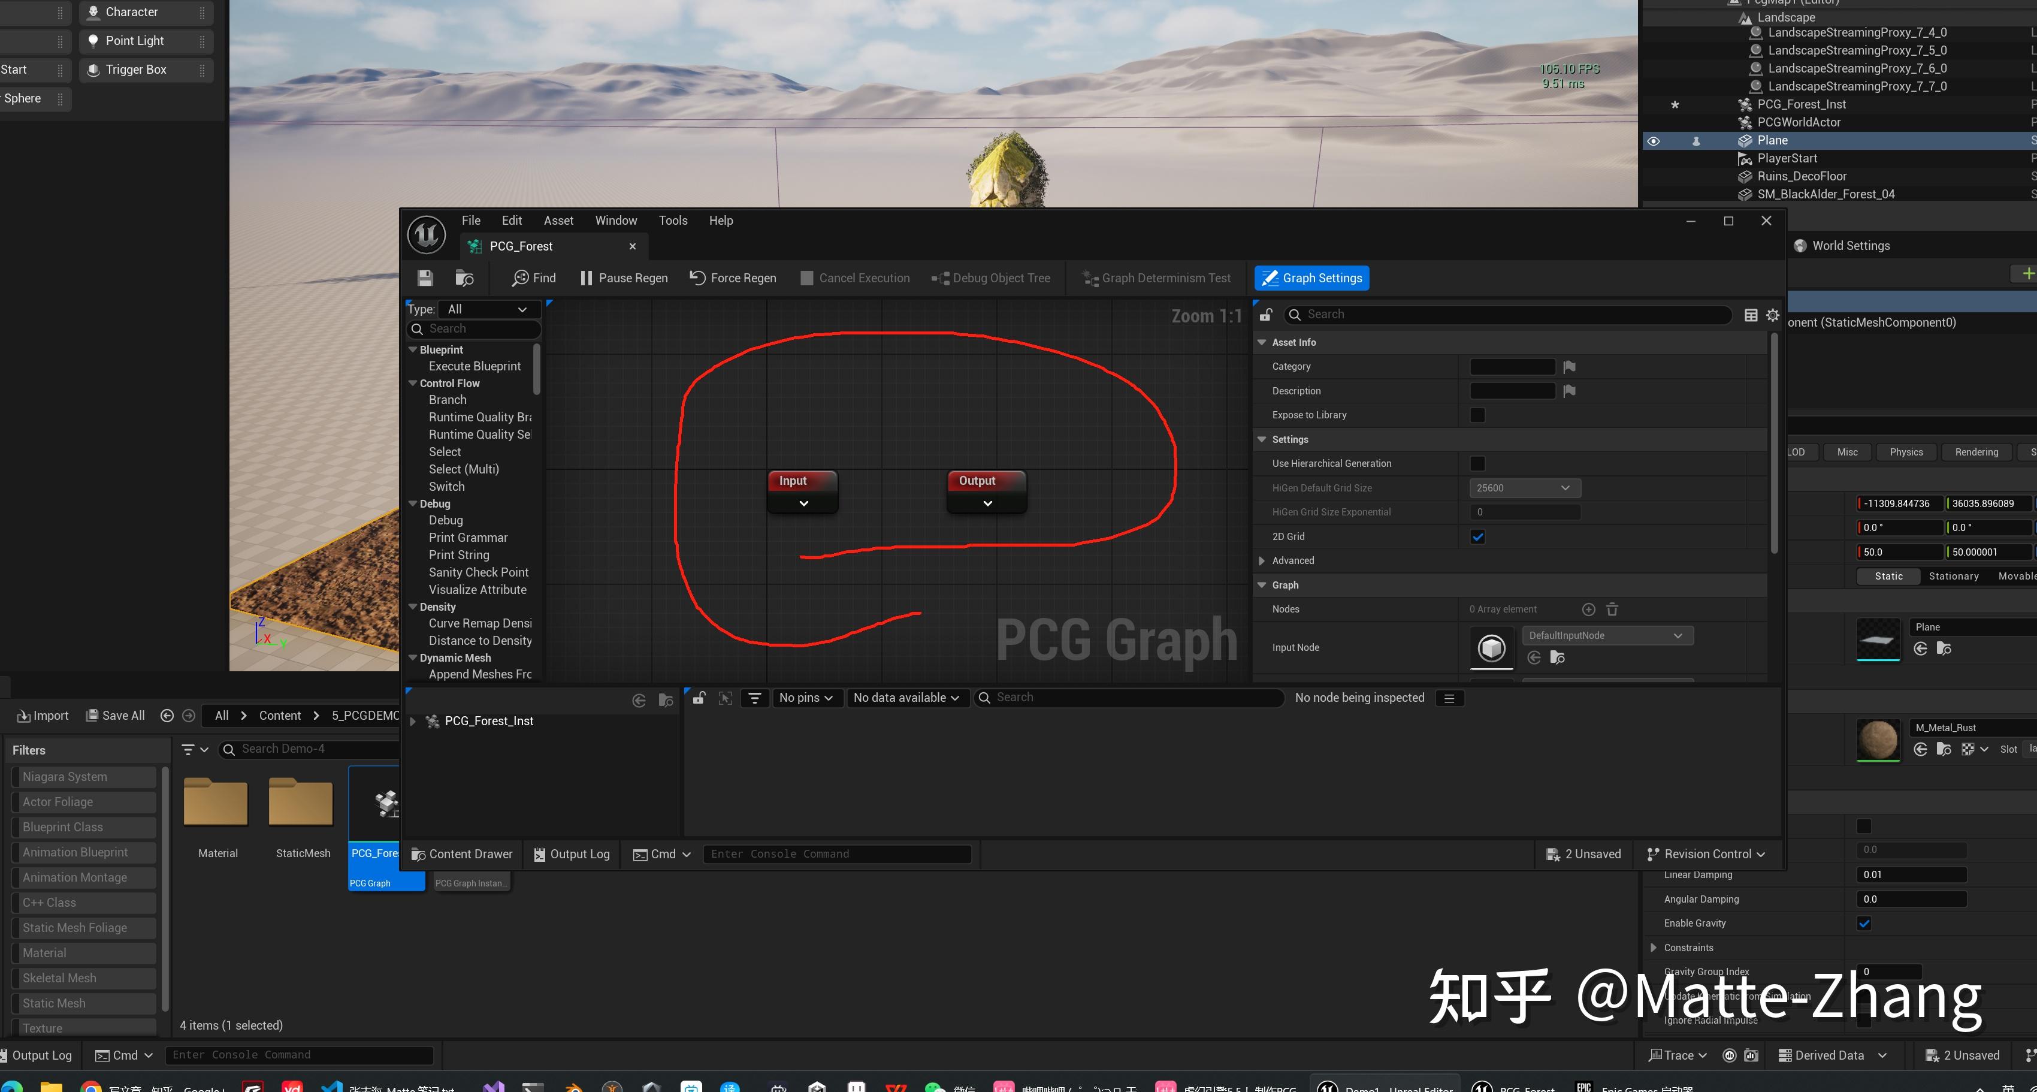Toggle visibility eye for Plane in Outliner
2037x1092 pixels.
pyautogui.click(x=1653, y=141)
